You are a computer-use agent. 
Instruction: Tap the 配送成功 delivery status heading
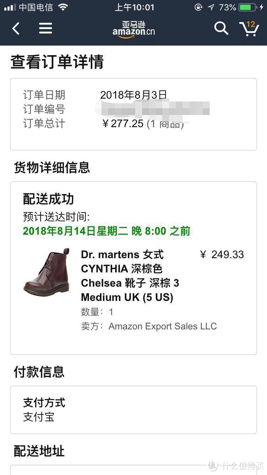tap(48, 199)
